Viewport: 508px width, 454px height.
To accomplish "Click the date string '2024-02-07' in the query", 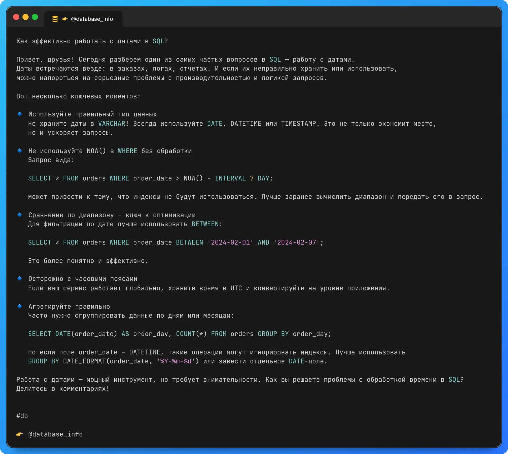I will click(296, 242).
